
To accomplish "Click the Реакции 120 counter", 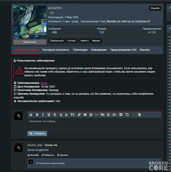I will tap(102, 31).
